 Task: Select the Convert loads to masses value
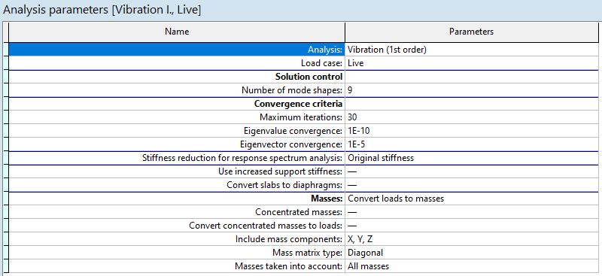(x=396, y=199)
